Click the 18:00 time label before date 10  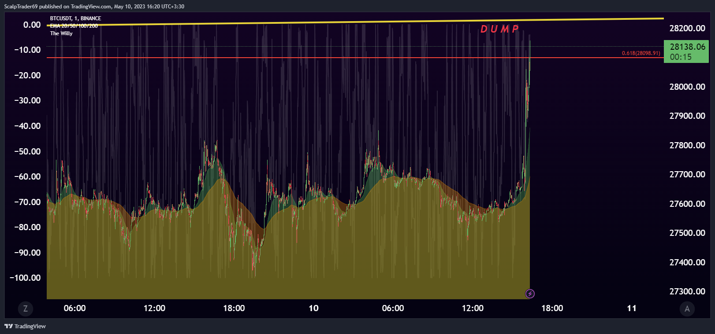234,308
